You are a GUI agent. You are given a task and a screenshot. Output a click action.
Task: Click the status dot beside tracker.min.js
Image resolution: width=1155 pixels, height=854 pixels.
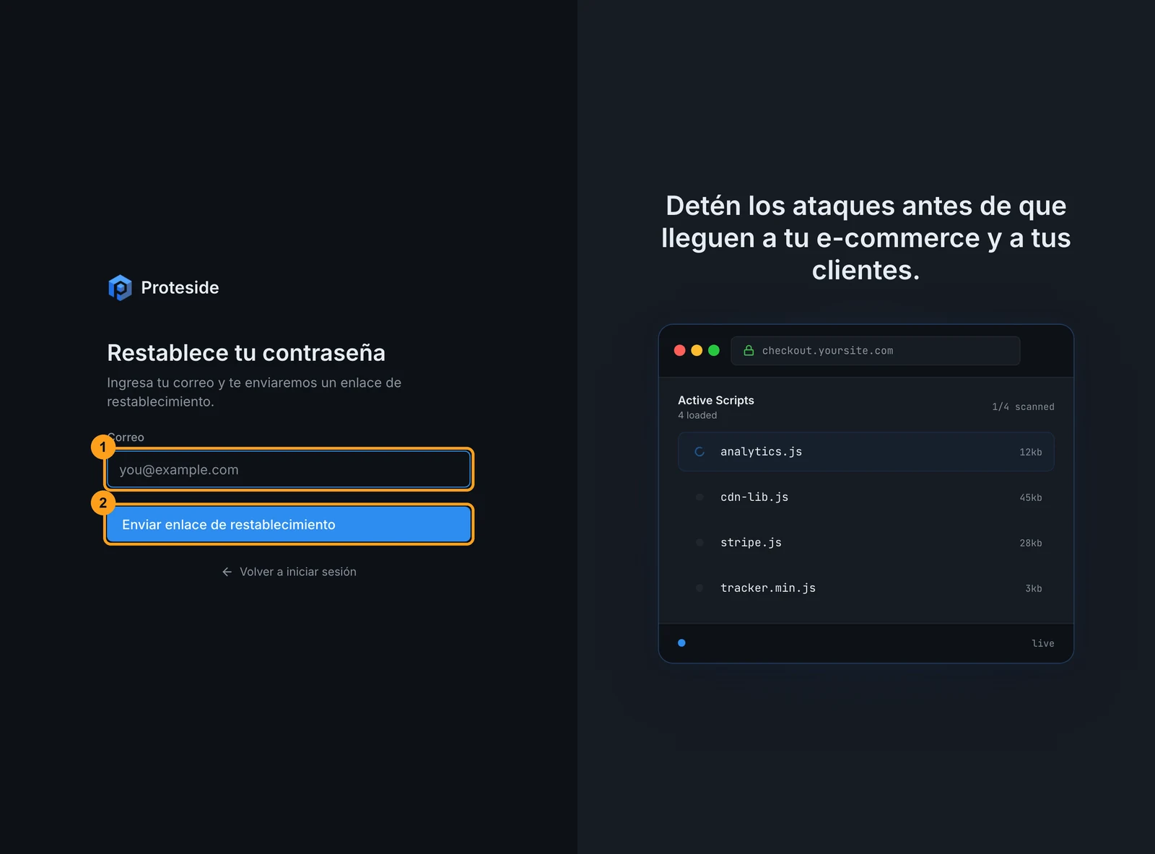click(699, 588)
